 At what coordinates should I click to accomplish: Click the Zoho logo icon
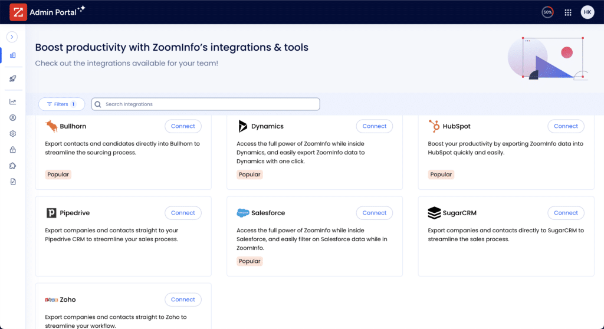tap(51, 300)
